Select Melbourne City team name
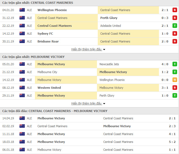The height and width of the screenshot is (154, 179). tap(47, 72)
